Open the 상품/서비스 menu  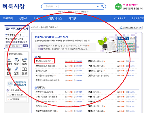[x=55, y=18]
